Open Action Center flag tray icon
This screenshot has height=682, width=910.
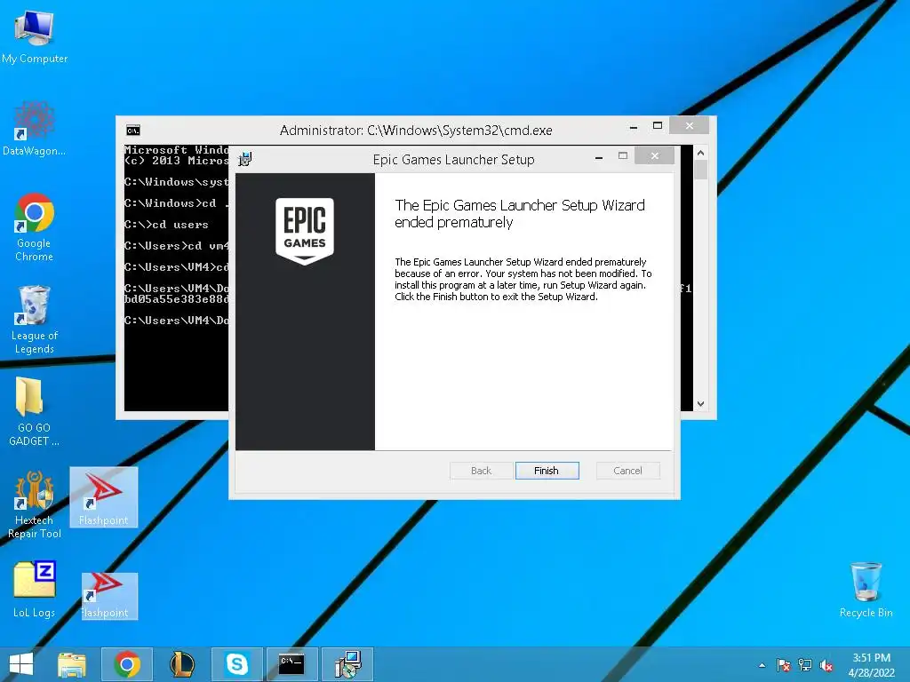[784, 666]
